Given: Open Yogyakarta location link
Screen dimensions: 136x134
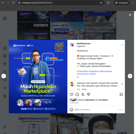Looking at the screenshot, I should coord(81,46).
